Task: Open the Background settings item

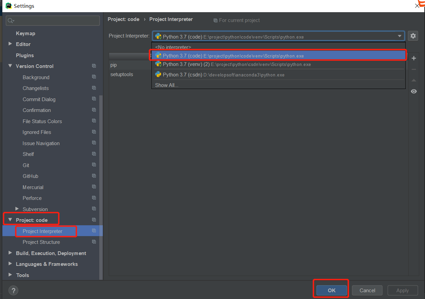Action: 36,77
